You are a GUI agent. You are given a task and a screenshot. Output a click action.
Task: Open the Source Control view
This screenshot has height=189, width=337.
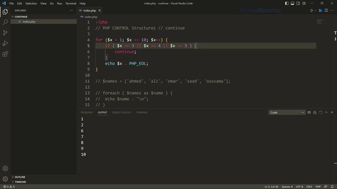5,33
